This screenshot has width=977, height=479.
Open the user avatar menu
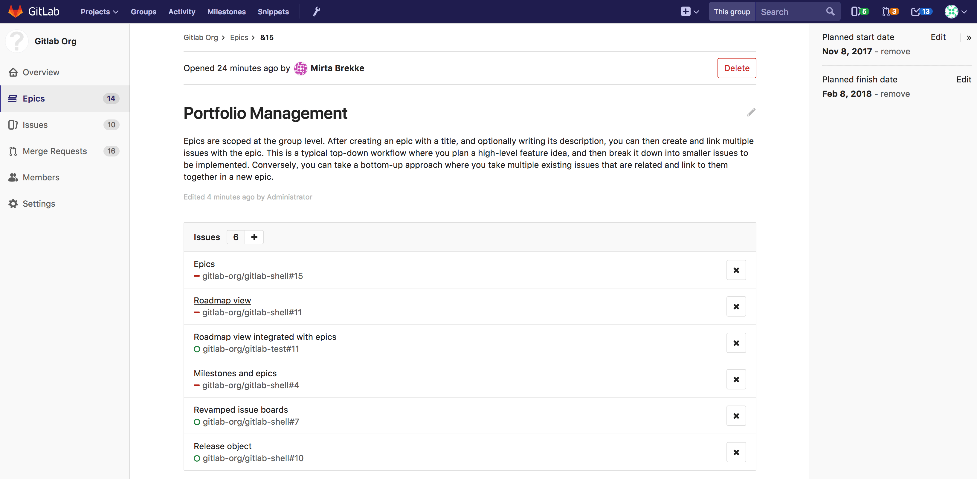click(x=955, y=12)
